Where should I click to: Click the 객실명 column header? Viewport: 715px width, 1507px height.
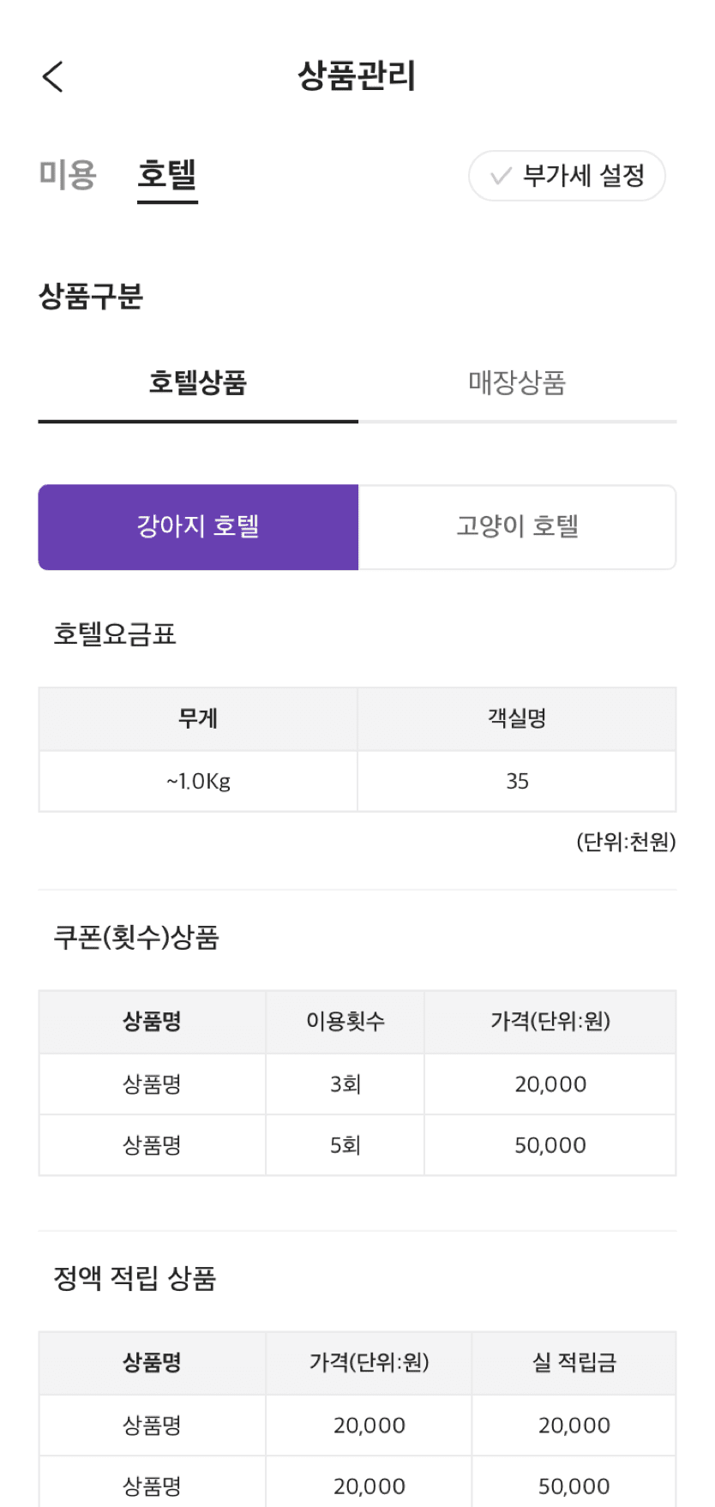pos(517,718)
